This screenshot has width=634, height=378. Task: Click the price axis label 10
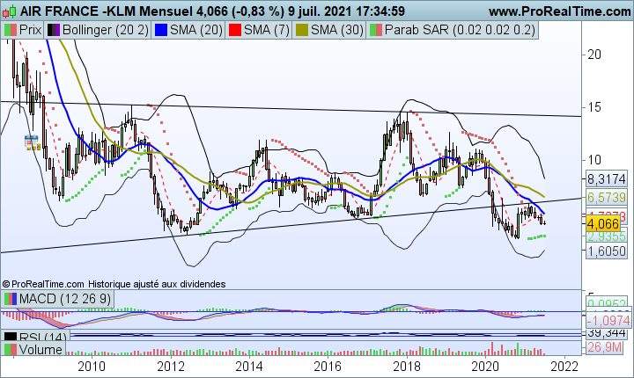[594, 160]
